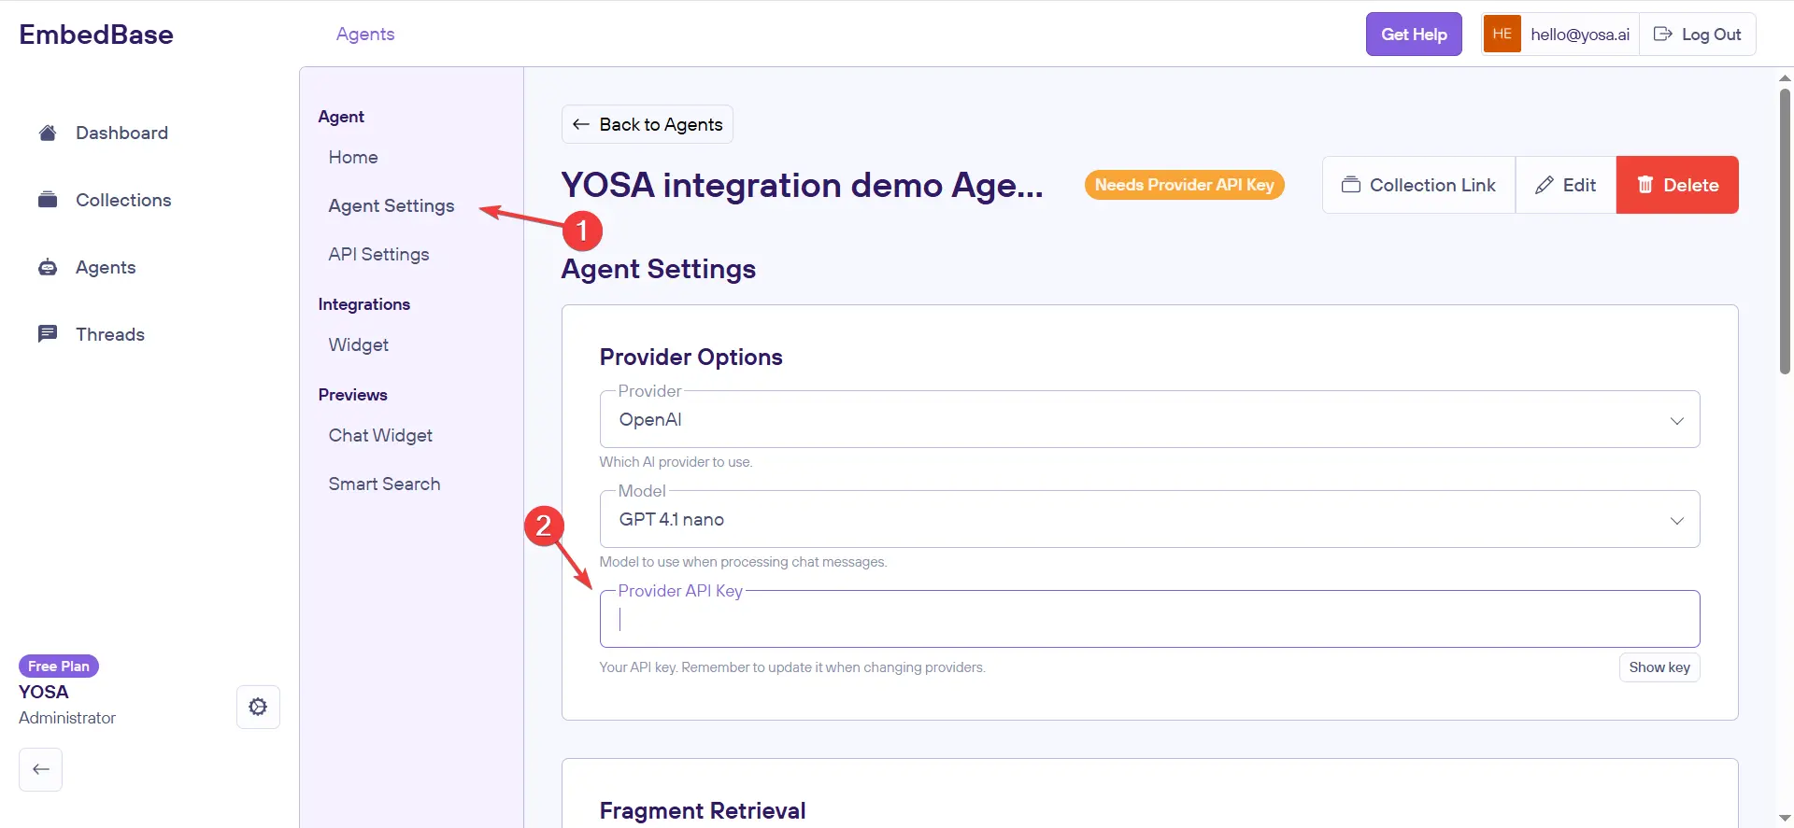Viewport: 1794px width, 828px height.
Task: Select Widget under Integrations
Action: coord(358,344)
